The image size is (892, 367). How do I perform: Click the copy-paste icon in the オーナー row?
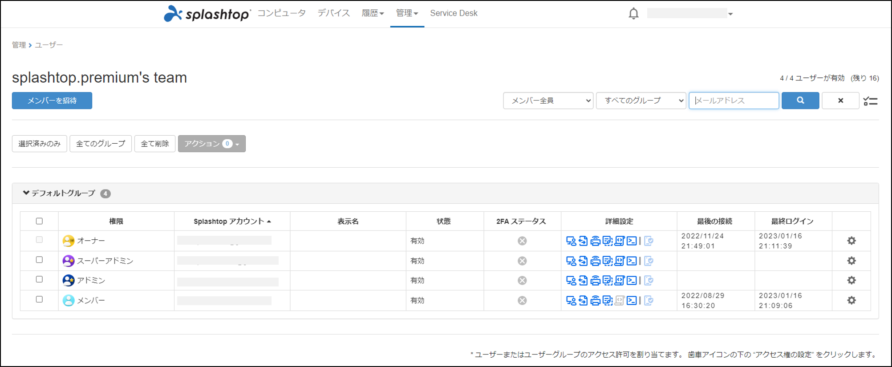(x=608, y=241)
